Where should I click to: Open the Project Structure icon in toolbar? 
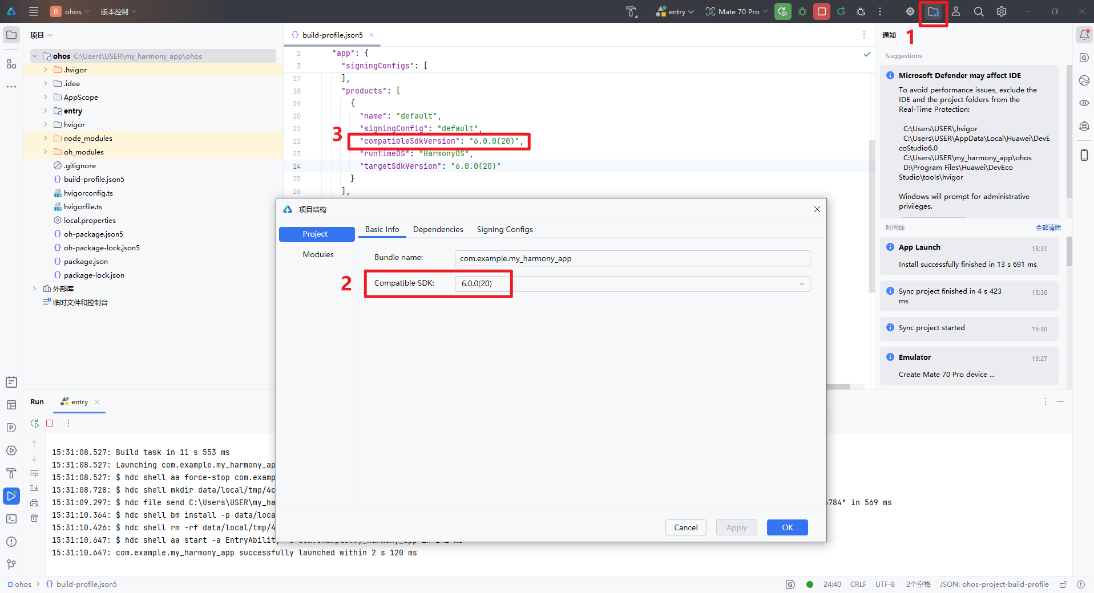point(933,11)
